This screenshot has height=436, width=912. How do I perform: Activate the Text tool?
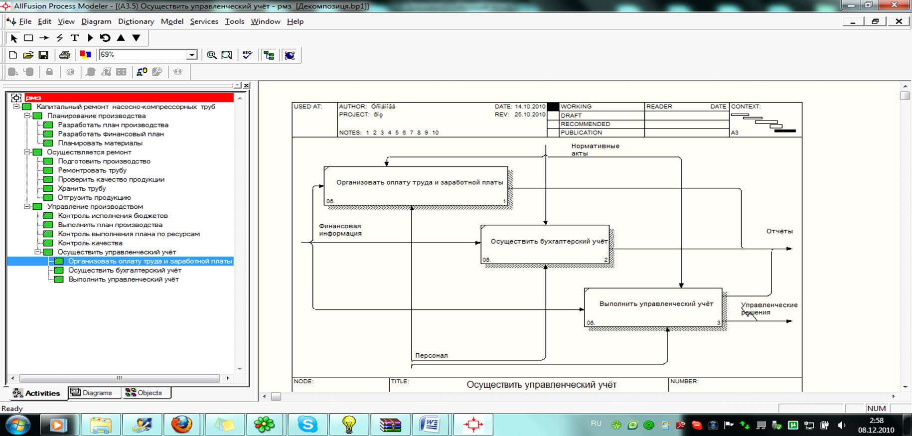click(75, 38)
